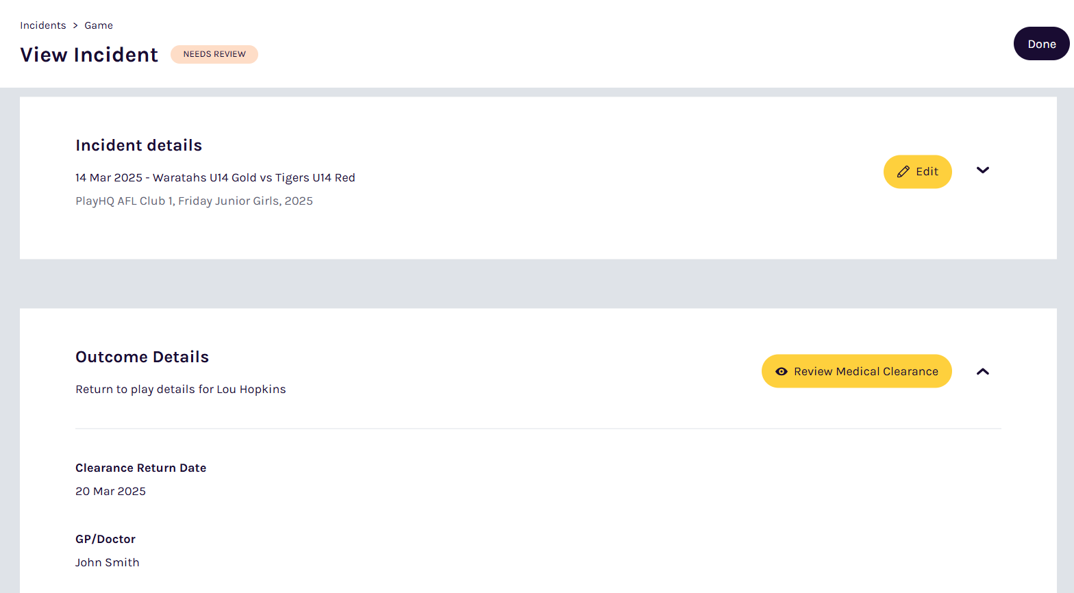Screen dimensions: 1074x593
Task: Select the 20 Mar 2025 date value
Action: (110, 491)
